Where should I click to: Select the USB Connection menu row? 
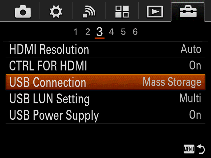pos(105,82)
